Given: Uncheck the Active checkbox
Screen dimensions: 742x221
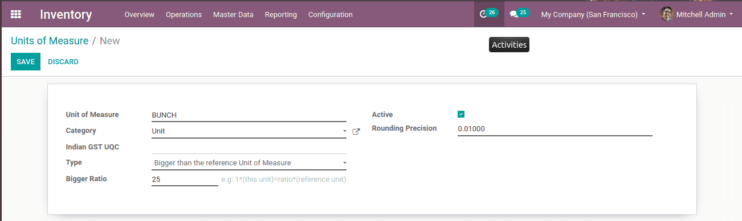Looking at the screenshot, I should tap(461, 114).
